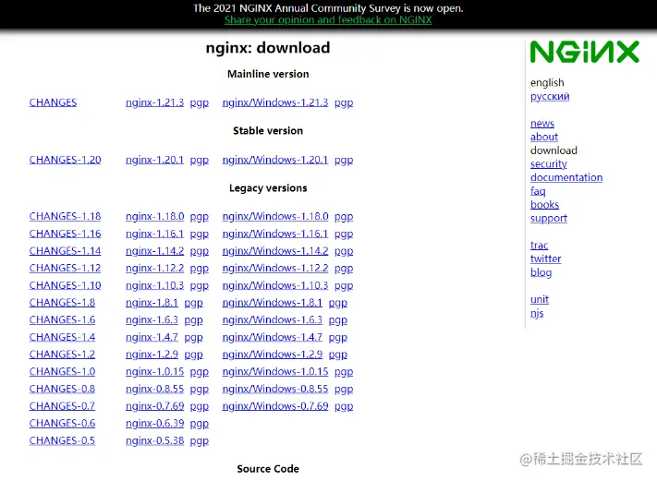The width and height of the screenshot is (657, 481).
Task: Download nginx-1.0.15
Action: (154, 372)
